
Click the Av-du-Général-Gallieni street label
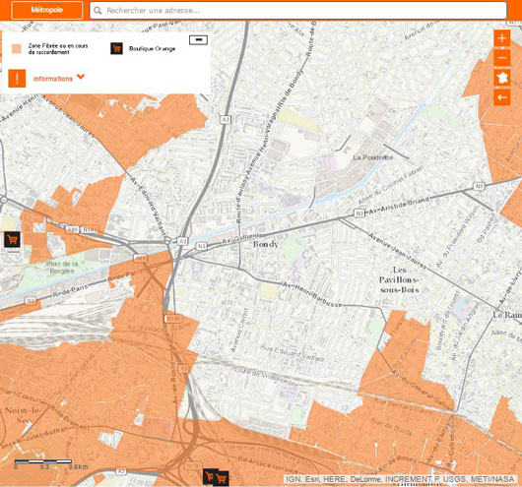(423, 391)
